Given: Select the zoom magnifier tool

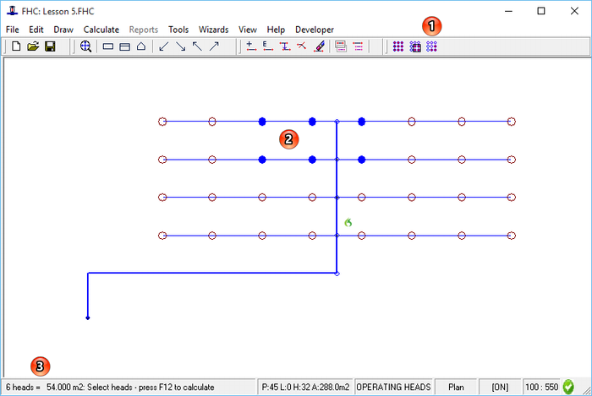Looking at the screenshot, I should coord(85,46).
